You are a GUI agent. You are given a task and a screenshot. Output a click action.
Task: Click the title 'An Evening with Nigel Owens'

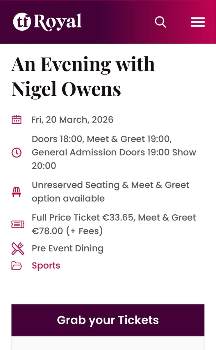[x=83, y=76]
